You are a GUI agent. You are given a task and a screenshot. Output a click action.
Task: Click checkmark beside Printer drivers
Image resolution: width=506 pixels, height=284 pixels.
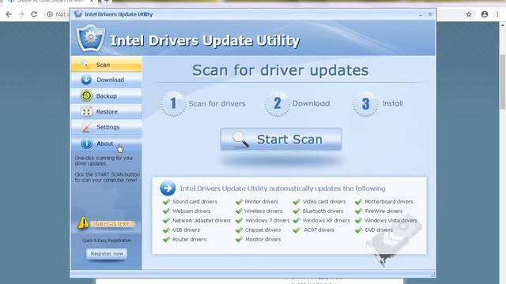[239, 202]
